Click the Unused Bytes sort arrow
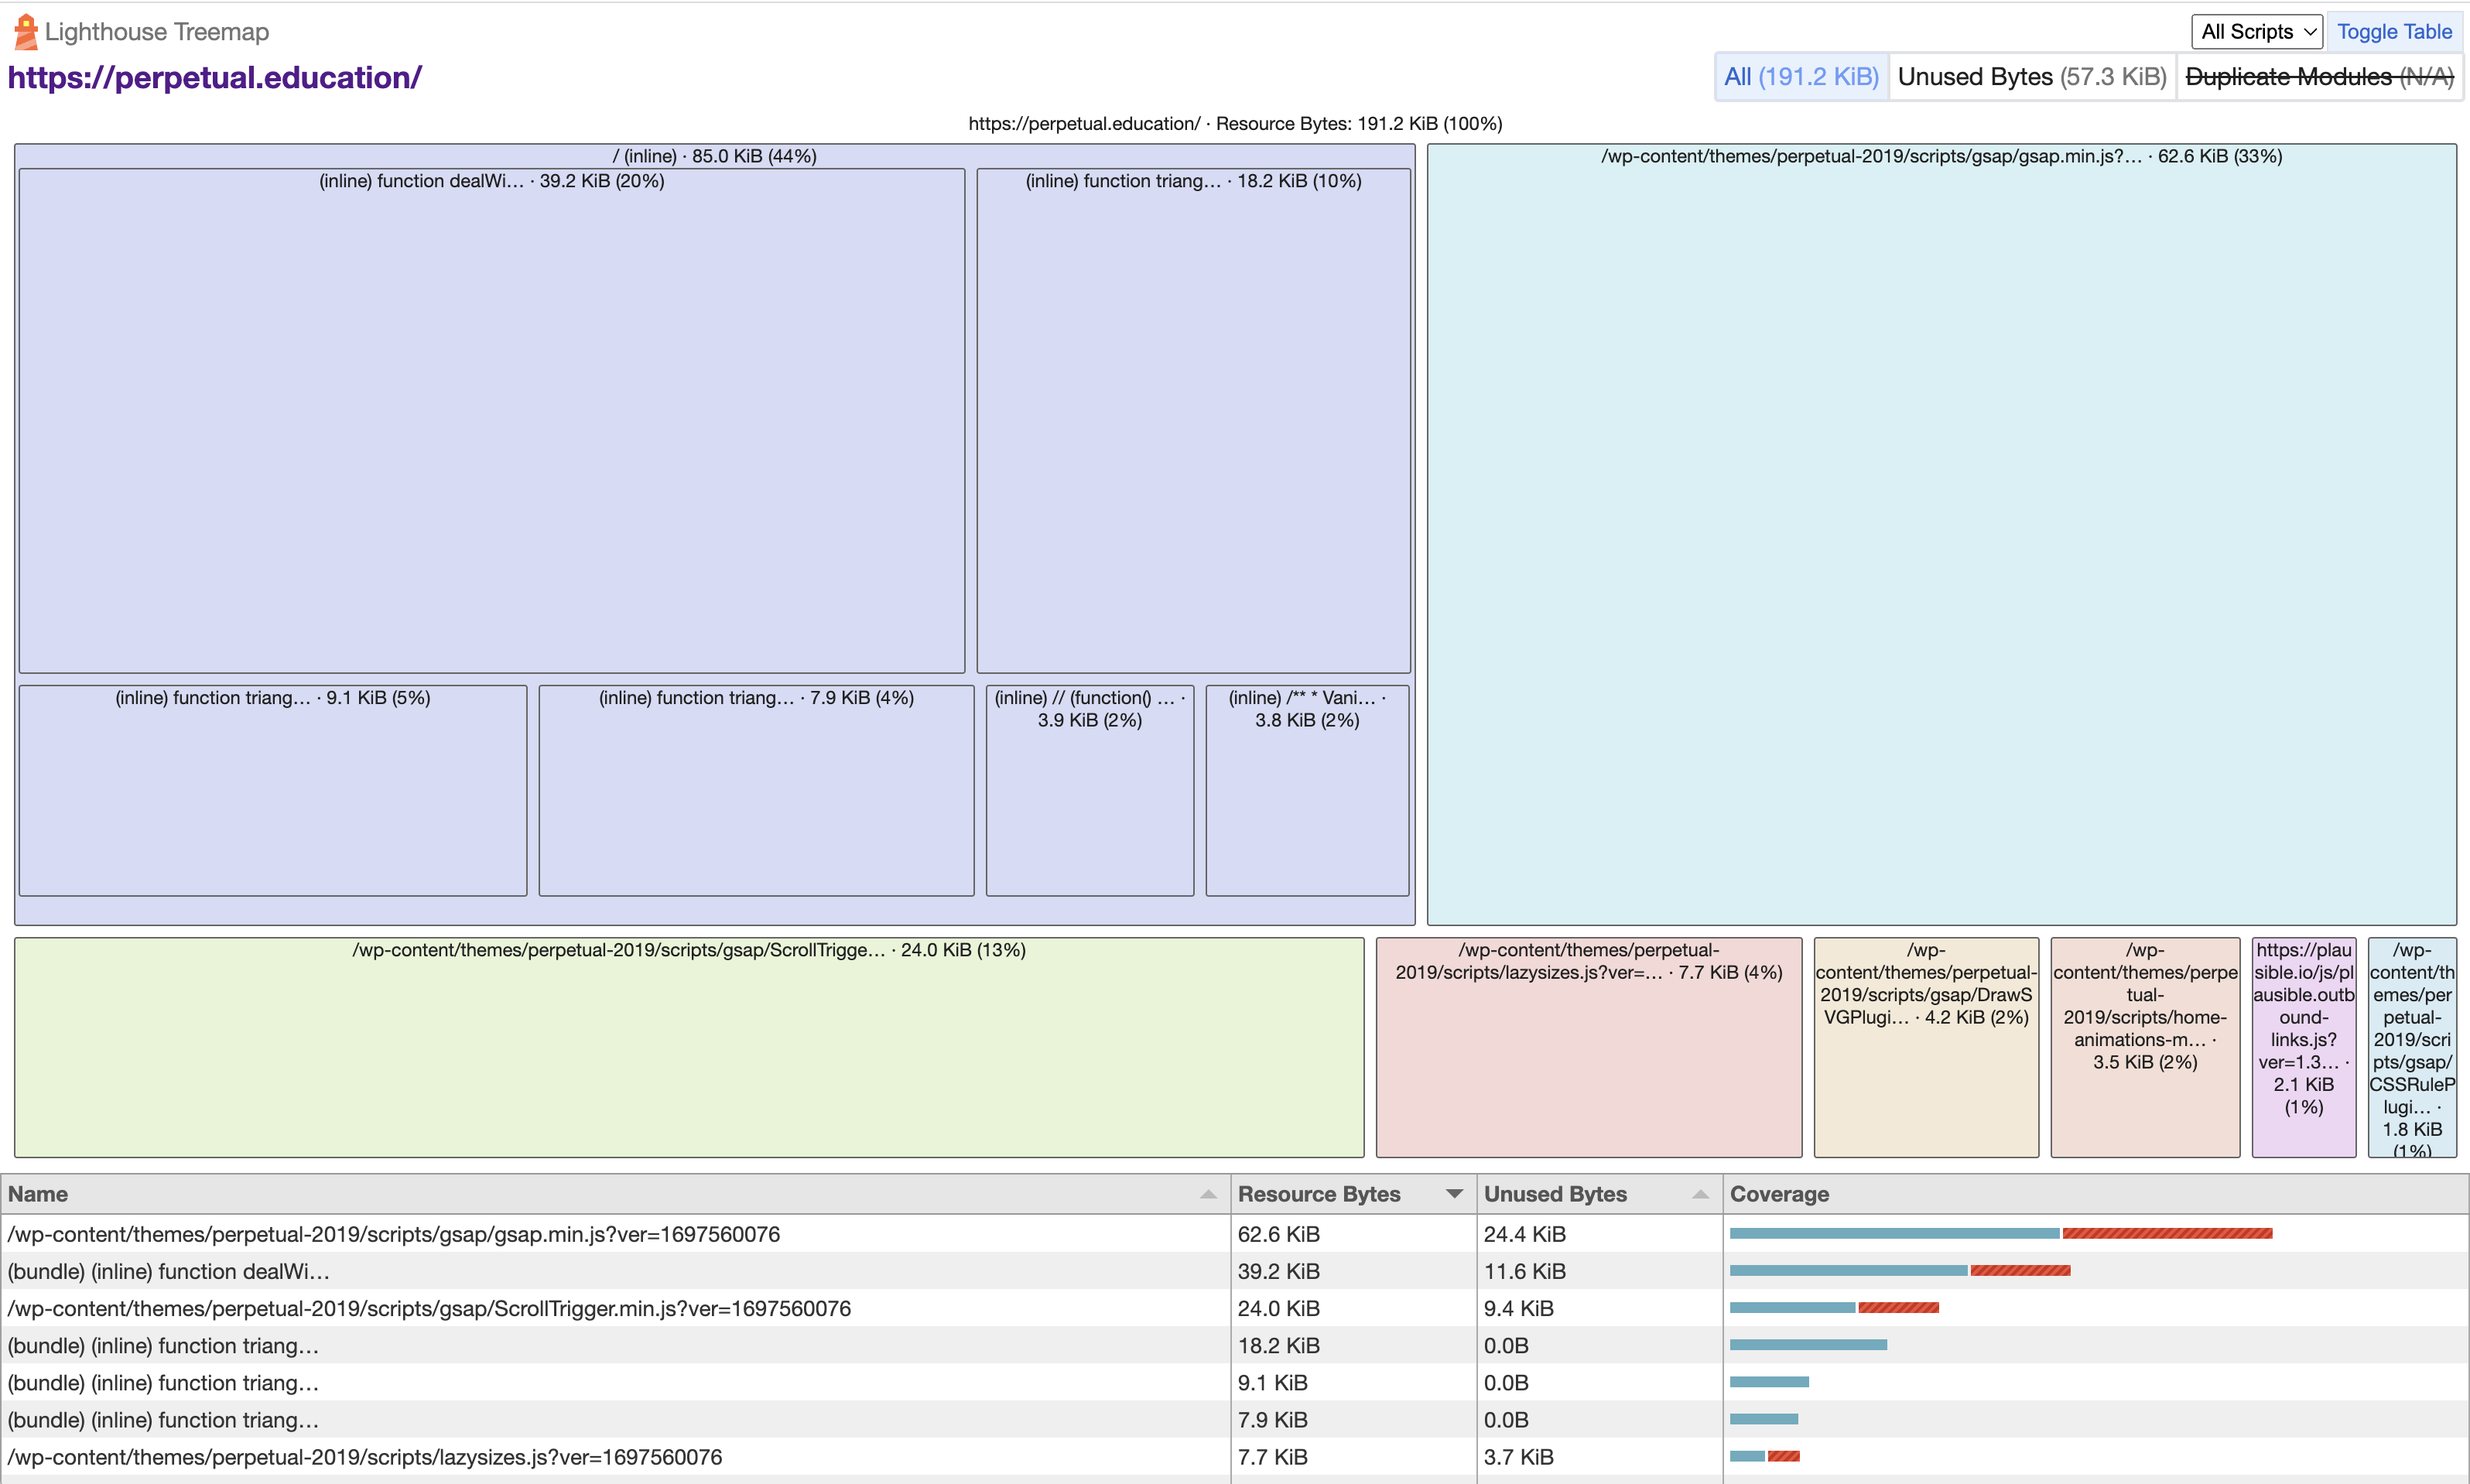The image size is (2470, 1484). 1700,1194
